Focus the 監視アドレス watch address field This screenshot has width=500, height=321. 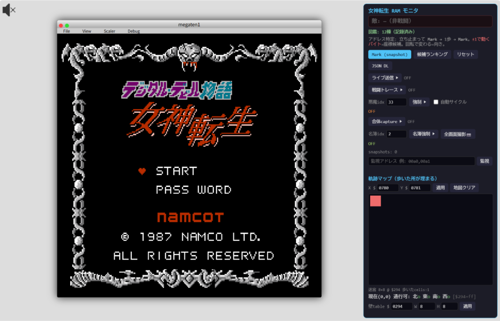(421, 161)
